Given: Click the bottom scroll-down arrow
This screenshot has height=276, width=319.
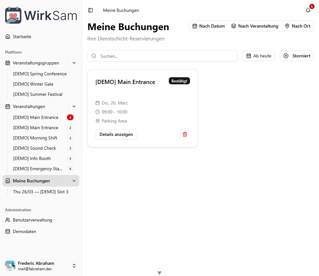Looking at the screenshot, I should click(x=159, y=273).
